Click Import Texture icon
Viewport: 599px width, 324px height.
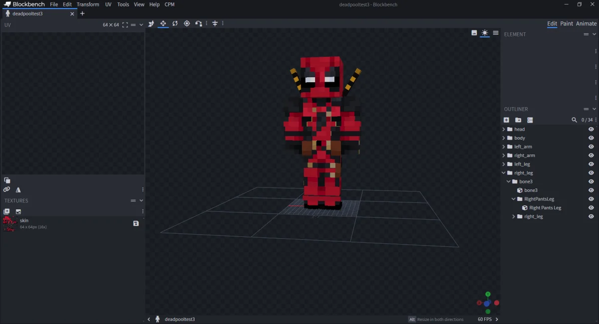(x=18, y=211)
